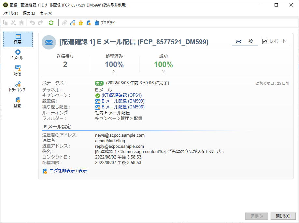Click the copy icon in toolbar
This screenshot has width=299, height=223.
click(5, 23)
